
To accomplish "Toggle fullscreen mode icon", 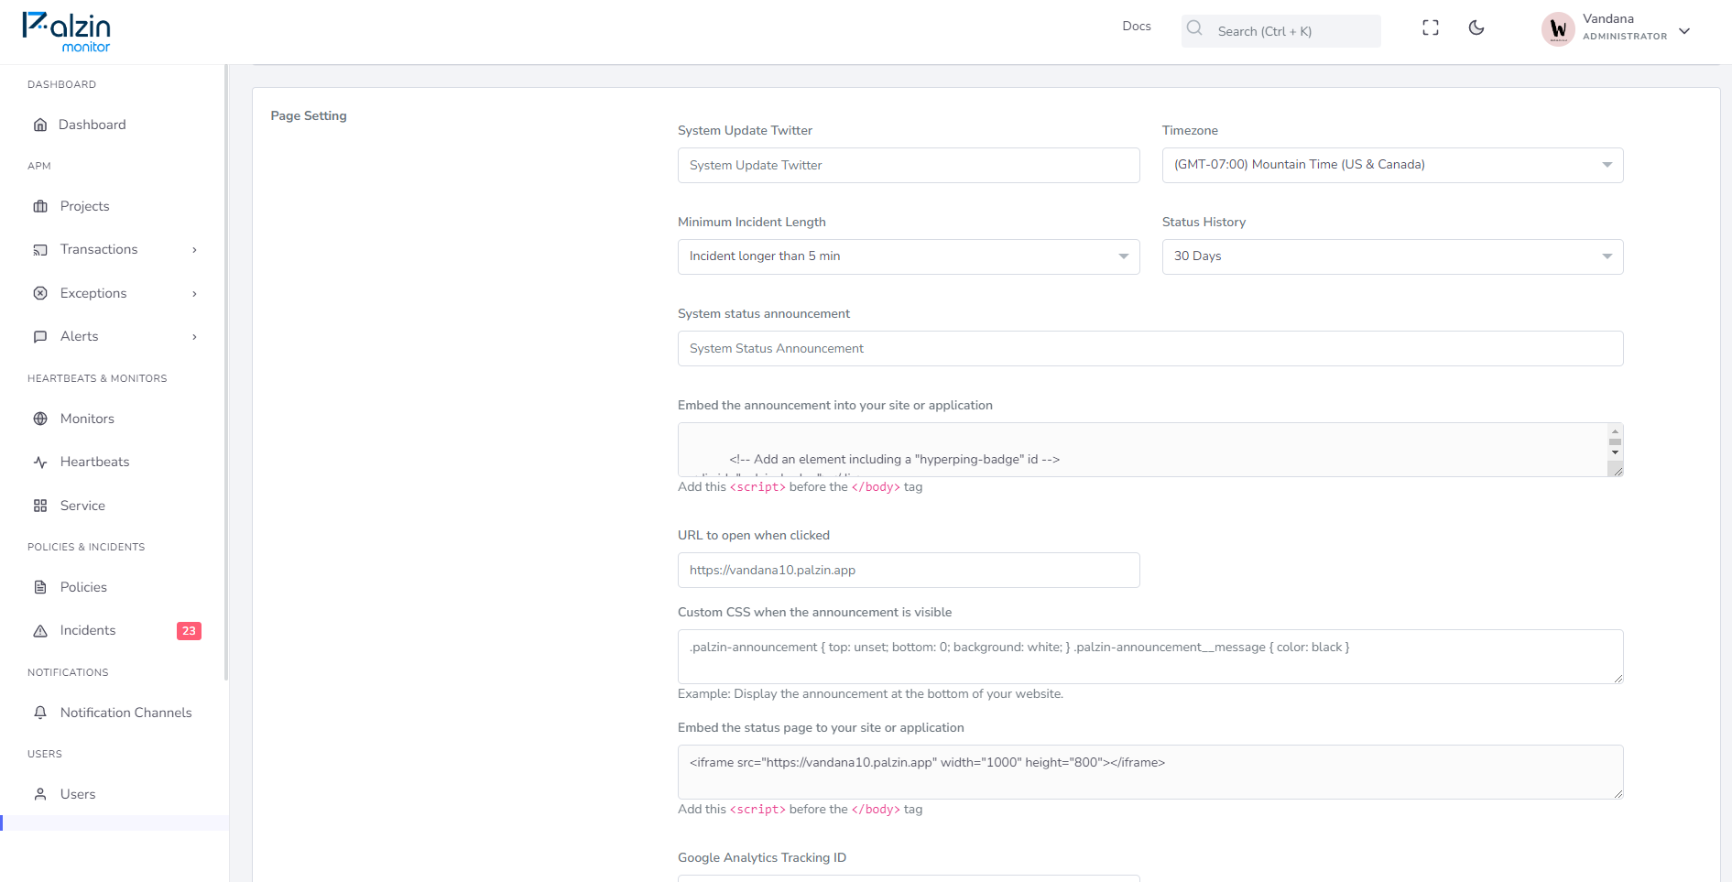I will [1431, 28].
